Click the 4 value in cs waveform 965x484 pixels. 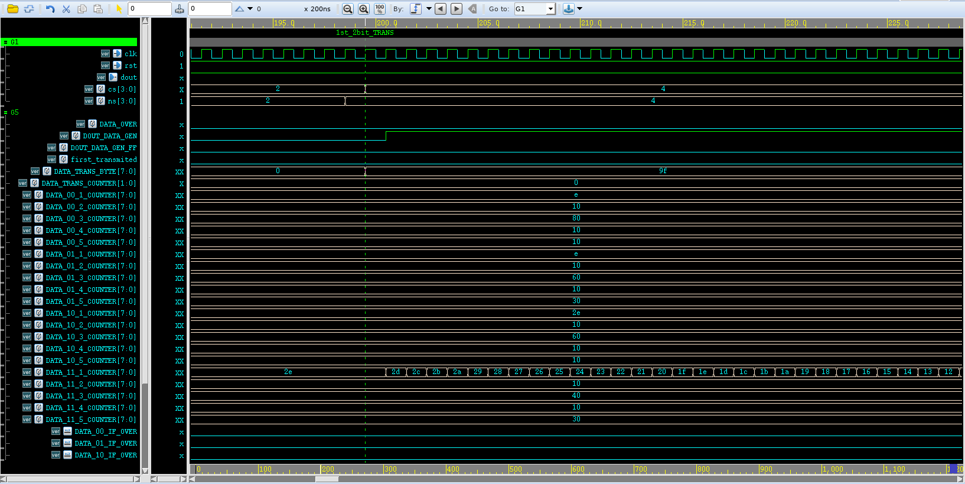point(663,89)
